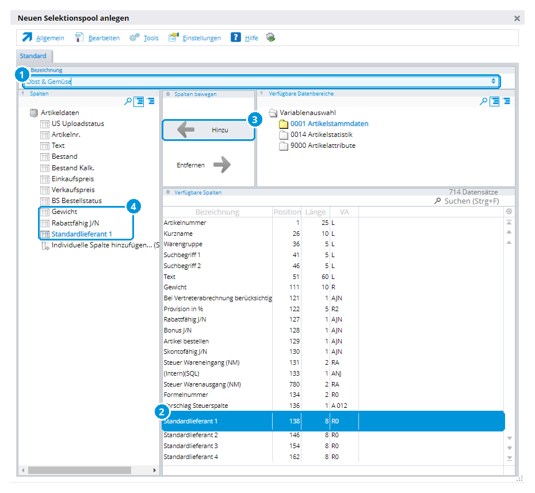Jump to bottom of Verfügbare Spalten list
The width and height of the screenshot is (535, 493).
pos(510,458)
